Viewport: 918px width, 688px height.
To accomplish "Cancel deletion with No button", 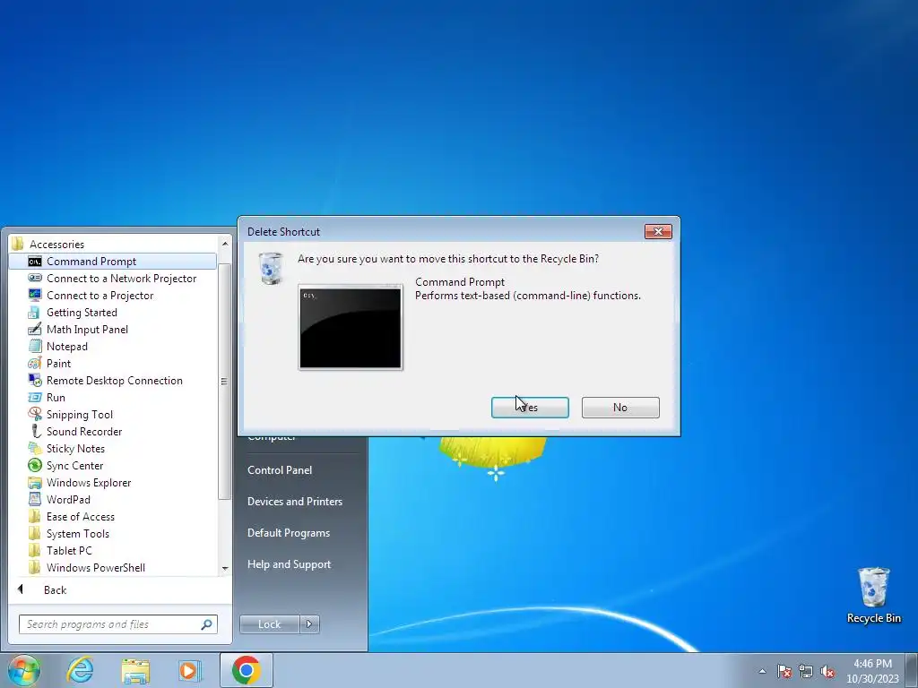I will 620,408.
